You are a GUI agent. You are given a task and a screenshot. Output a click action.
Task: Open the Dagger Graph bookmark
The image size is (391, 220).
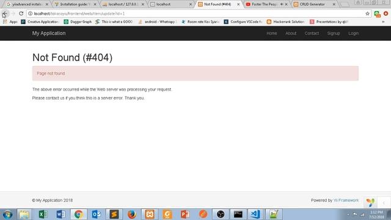click(x=78, y=22)
